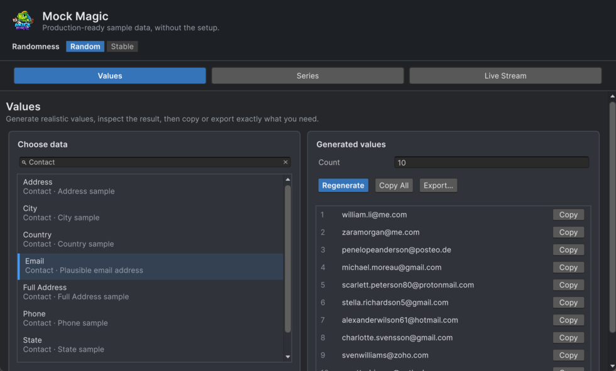This screenshot has height=371, width=616.
Task: Click the Contact search input field
Action: tap(155, 162)
